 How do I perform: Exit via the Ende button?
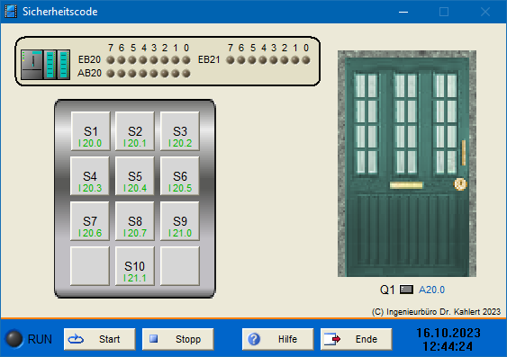click(x=357, y=339)
